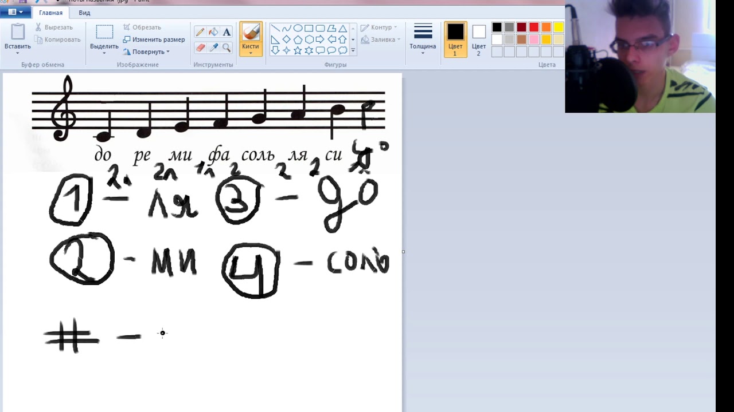
Task: Switch to the Вид tab
Action: (84, 13)
